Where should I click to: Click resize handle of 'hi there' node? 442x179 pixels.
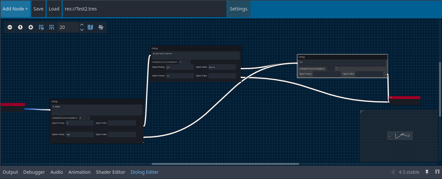(143, 142)
